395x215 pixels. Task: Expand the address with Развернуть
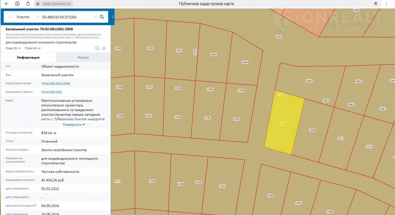[74, 125]
